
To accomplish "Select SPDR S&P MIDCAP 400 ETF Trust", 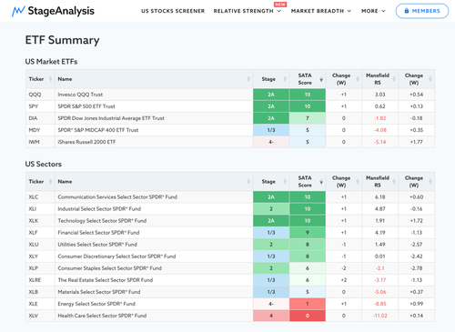I will tap(98, 130).
